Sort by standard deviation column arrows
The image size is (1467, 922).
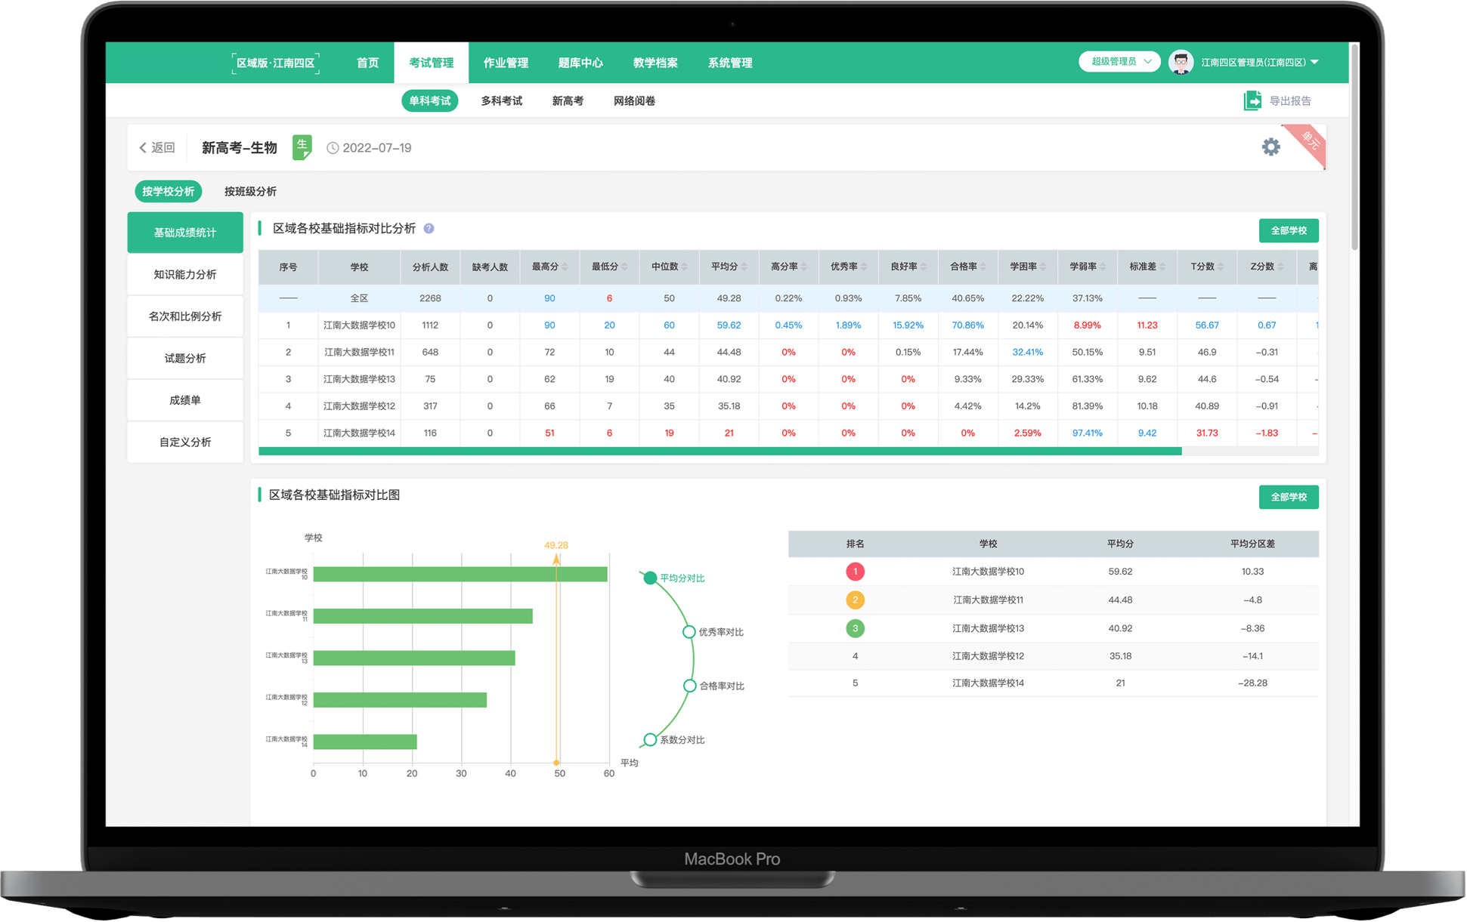tap(1162, 267)
